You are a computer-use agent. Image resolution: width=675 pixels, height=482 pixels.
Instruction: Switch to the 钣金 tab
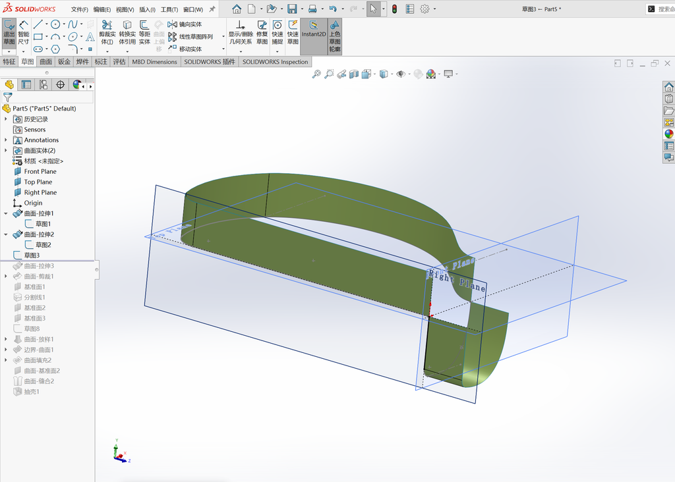64,61
